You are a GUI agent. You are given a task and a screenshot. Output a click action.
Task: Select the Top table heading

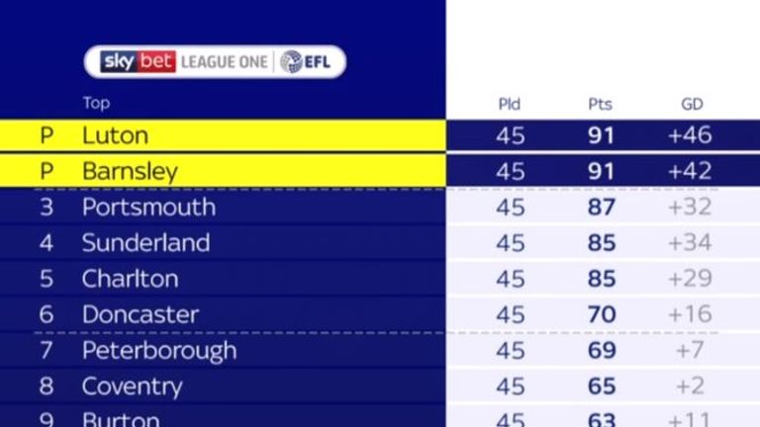(x=96, y=103)
